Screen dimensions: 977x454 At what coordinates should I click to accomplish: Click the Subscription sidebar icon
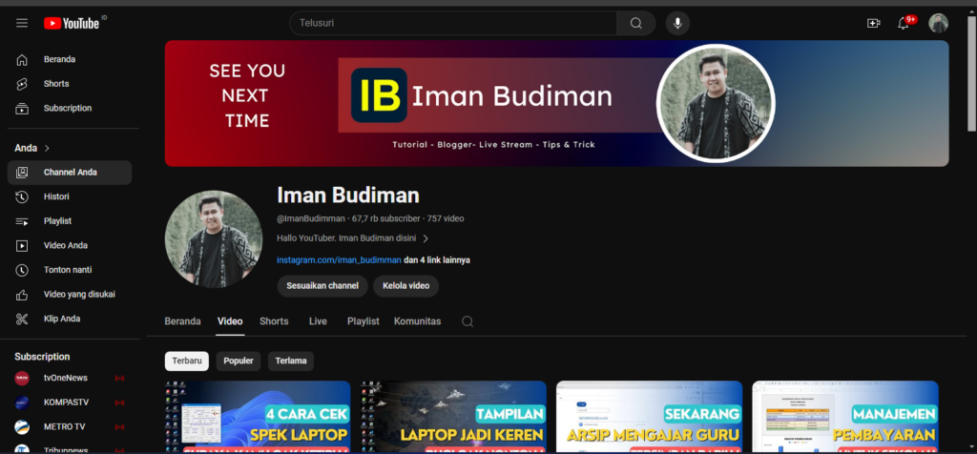point(22,109)
